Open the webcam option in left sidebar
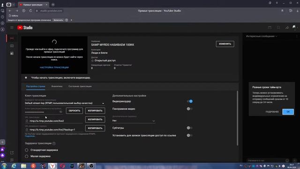 (12, 46)
